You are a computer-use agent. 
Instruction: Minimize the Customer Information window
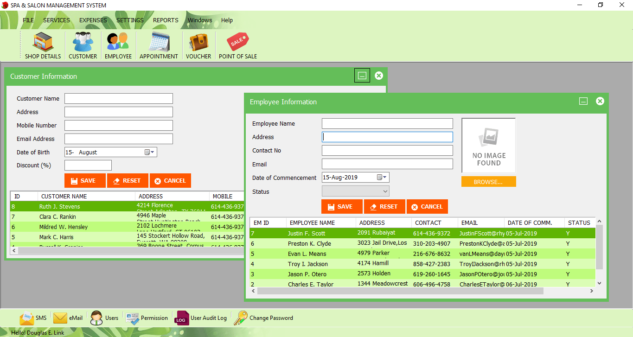[362, 75]
